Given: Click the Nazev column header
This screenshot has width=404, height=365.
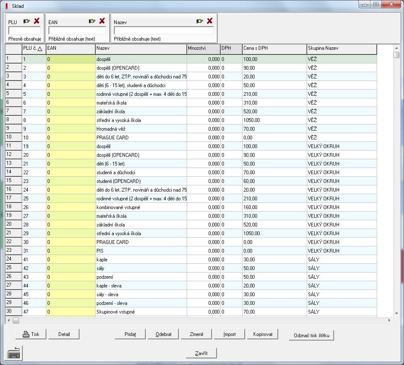Looking at the screenshot, I should click(141, 49).
